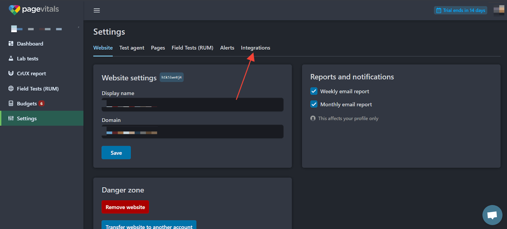507x229 pixels.
Task: Toggle the hamburger menu icon
Action: coord(97,10)
